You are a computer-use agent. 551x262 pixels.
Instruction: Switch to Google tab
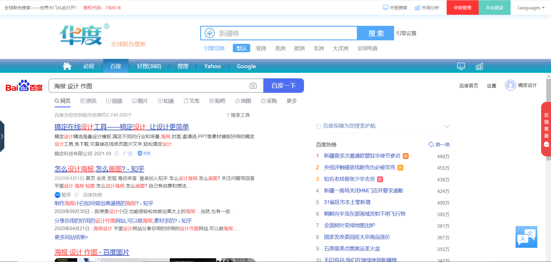click(x=246, y=66)
